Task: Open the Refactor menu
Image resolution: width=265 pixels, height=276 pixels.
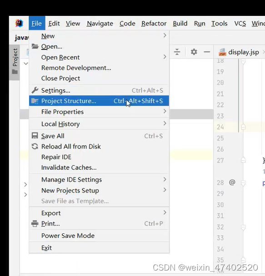Action: [154, 23]
